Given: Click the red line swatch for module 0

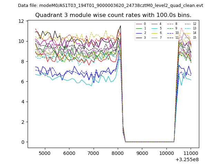Looking at the screenshot, I should tap(139, 24).
